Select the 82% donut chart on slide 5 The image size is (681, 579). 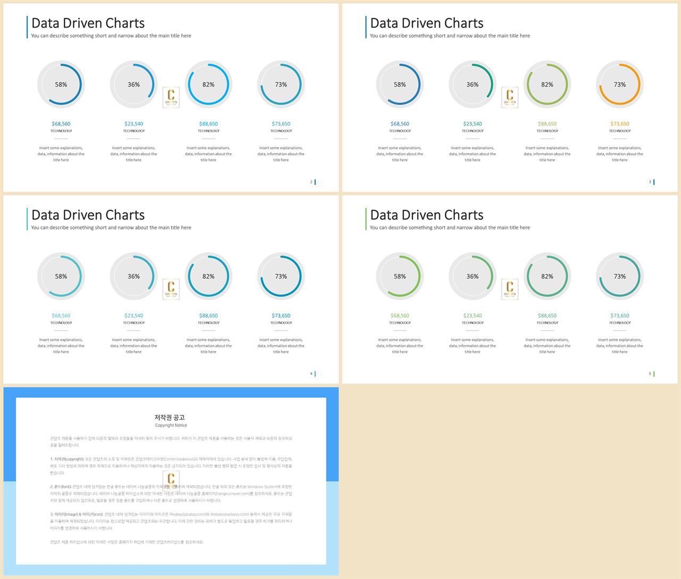547,276
